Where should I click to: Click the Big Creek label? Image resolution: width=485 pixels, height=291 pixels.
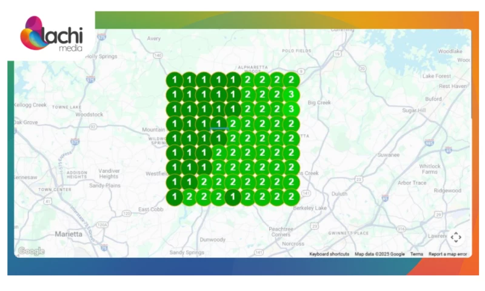[x=319, y=102]
